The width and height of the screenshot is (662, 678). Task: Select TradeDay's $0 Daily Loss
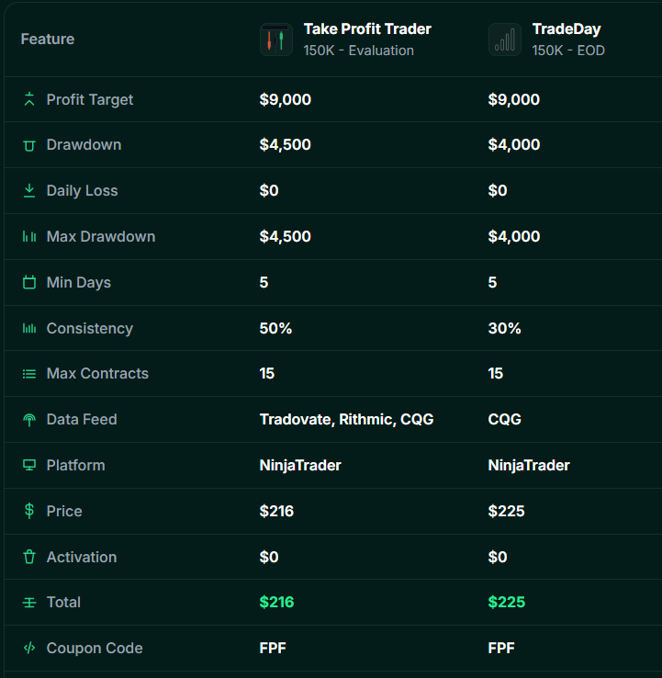point(498,191)
